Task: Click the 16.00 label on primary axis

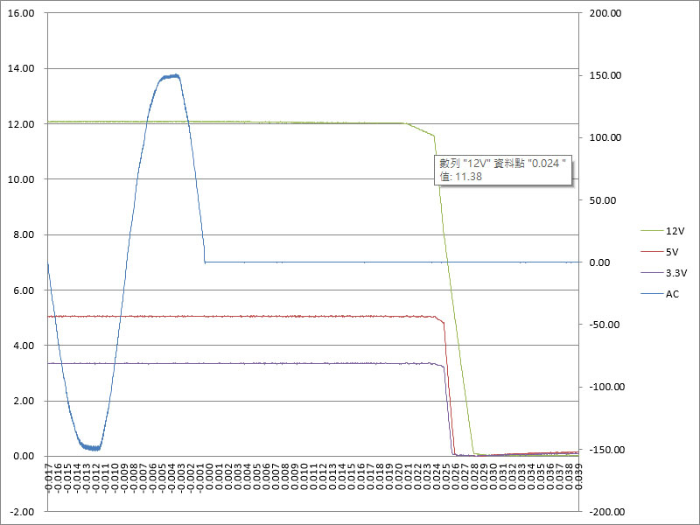Action: coord(21,13)
